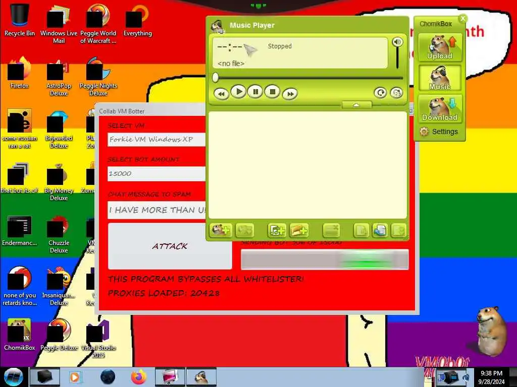This screenshot has width=517, height=387.
Task: Click the ATTACK button in Collab VM Botter
Action: tap(170, 246)
